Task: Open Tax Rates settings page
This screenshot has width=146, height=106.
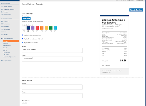Action: click(6, 55)
